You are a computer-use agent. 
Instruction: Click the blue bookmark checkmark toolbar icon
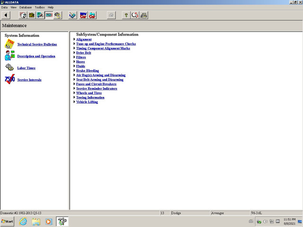[73, 15]
